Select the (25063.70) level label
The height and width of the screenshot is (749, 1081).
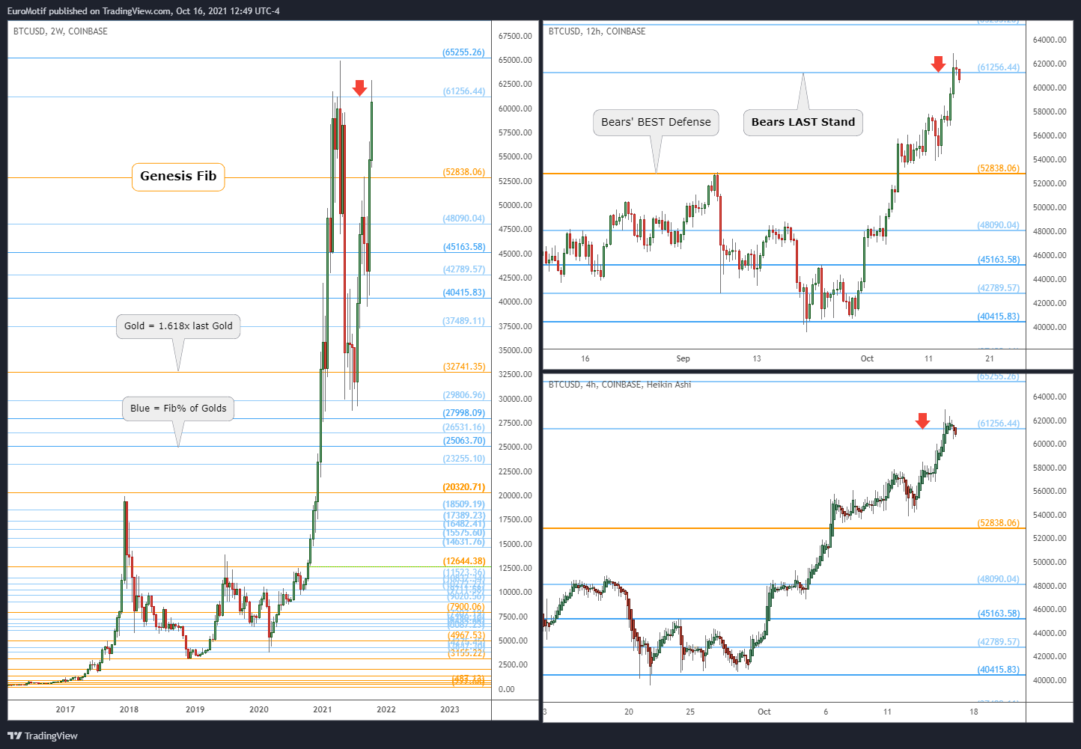pos(464,441)
